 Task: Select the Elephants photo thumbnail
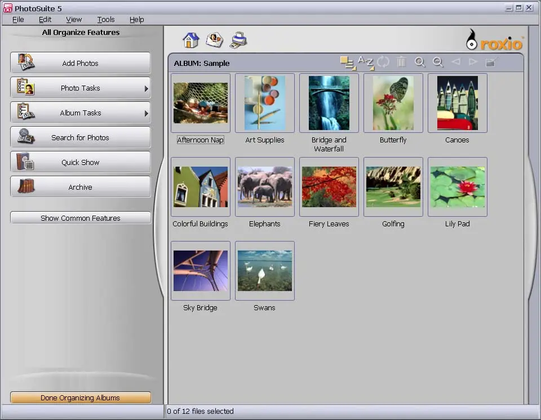(x=265, y=187)
